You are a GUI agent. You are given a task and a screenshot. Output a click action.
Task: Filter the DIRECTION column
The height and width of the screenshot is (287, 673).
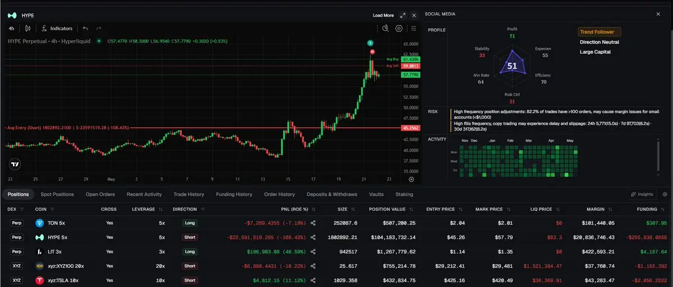point(202,209)
